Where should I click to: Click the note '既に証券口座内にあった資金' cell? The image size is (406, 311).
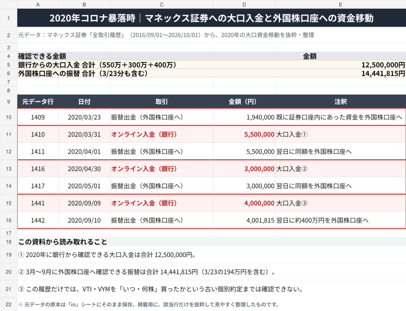point(341,117)
